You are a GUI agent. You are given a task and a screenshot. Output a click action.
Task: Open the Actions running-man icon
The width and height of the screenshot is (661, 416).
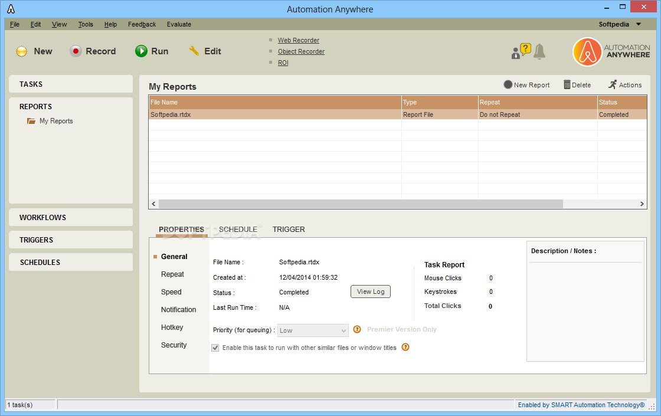pyautogui.click(x=613, y=84)
